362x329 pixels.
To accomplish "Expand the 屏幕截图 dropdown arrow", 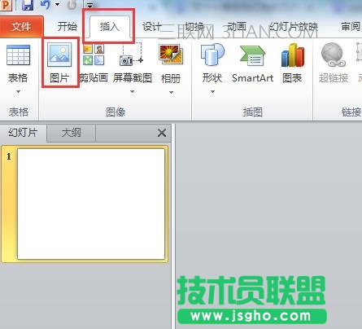I will (x=132, y=92).
